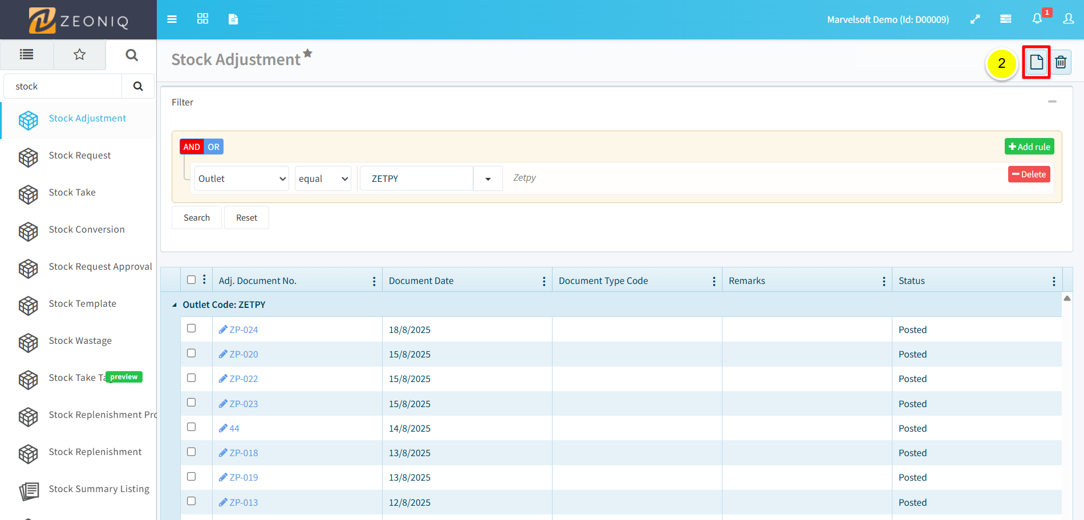Click the stock menu search field

(63, 87)
